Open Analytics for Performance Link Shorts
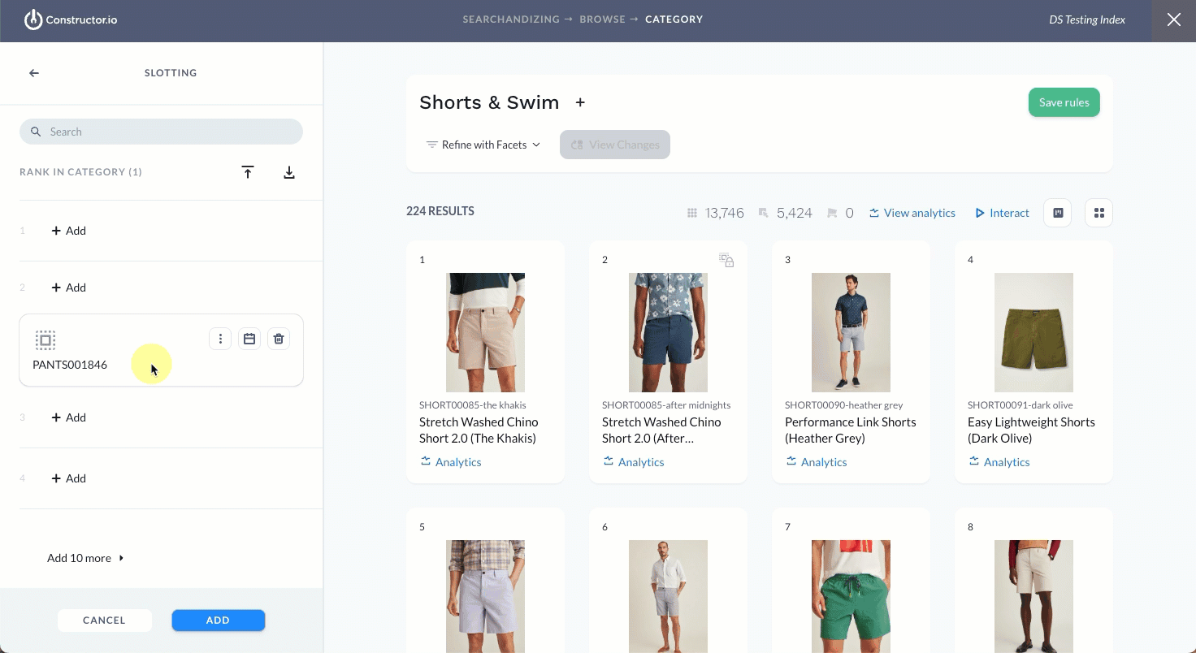 (817, 462)
